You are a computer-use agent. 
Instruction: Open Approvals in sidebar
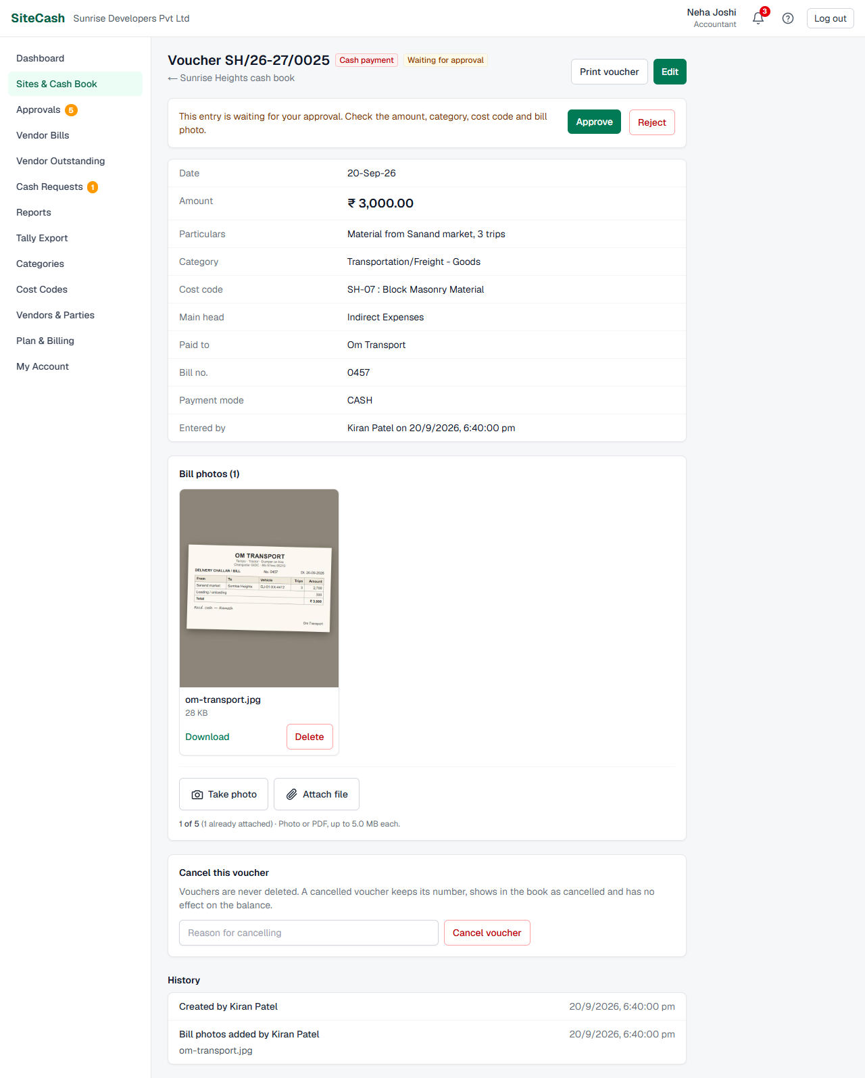[x=75, y=109]
